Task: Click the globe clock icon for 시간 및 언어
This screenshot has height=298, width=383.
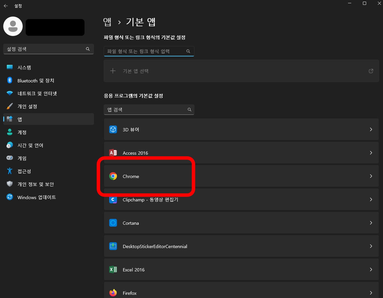Action: (10, 145)
